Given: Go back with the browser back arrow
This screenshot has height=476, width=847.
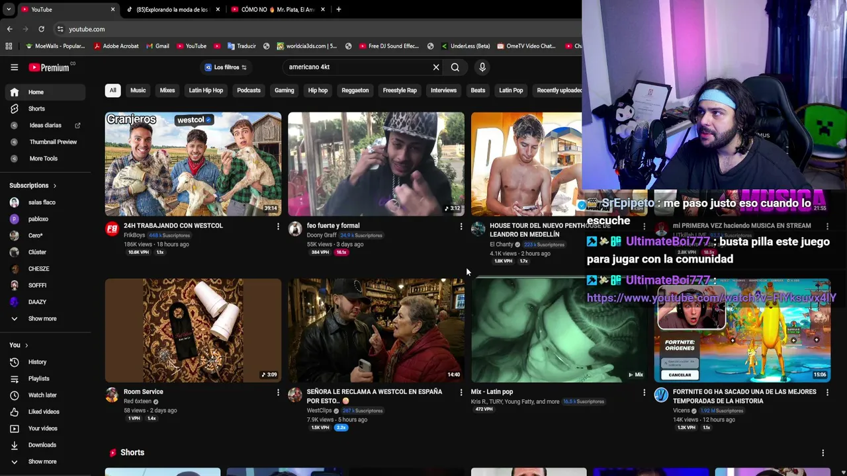Looking at the screenshot, I should tap(9, 29).
